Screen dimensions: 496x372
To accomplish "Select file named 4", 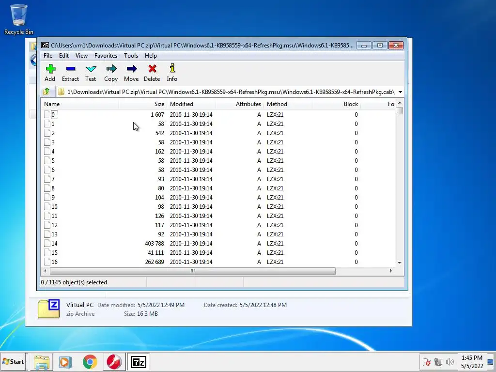I will point(53,151).
